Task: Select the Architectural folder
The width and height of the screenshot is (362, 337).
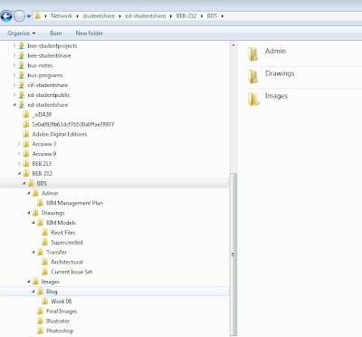Action: pyautogui.click(x=67, y=262)
